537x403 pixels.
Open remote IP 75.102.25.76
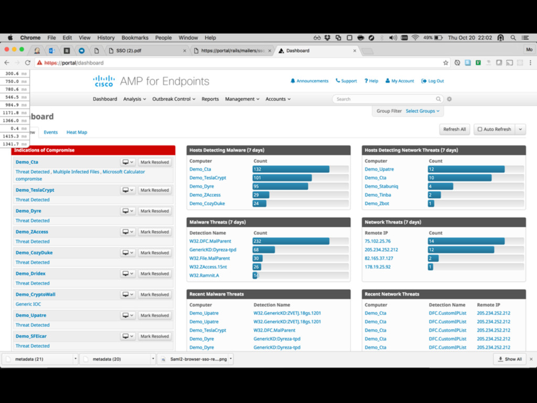378,241
